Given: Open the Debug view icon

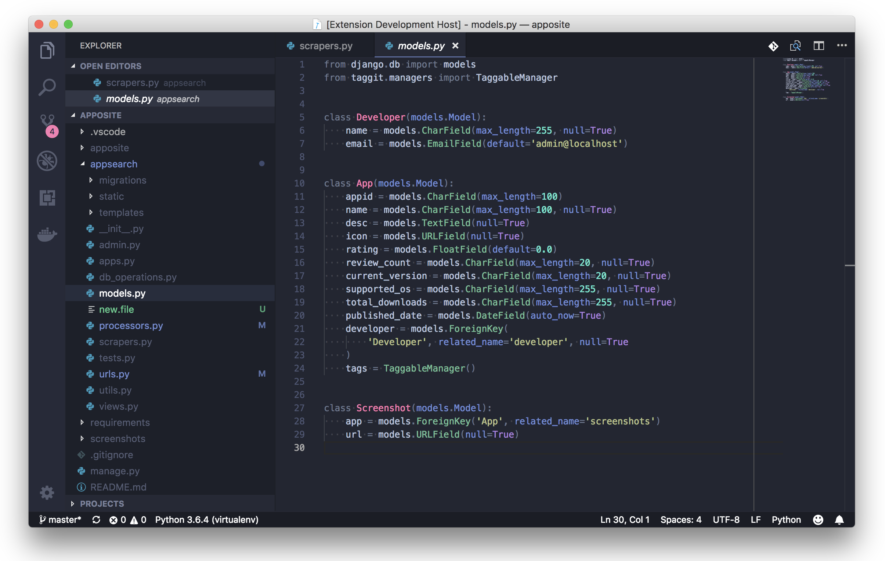Looking at the screenshot, I should click(47, 160).
